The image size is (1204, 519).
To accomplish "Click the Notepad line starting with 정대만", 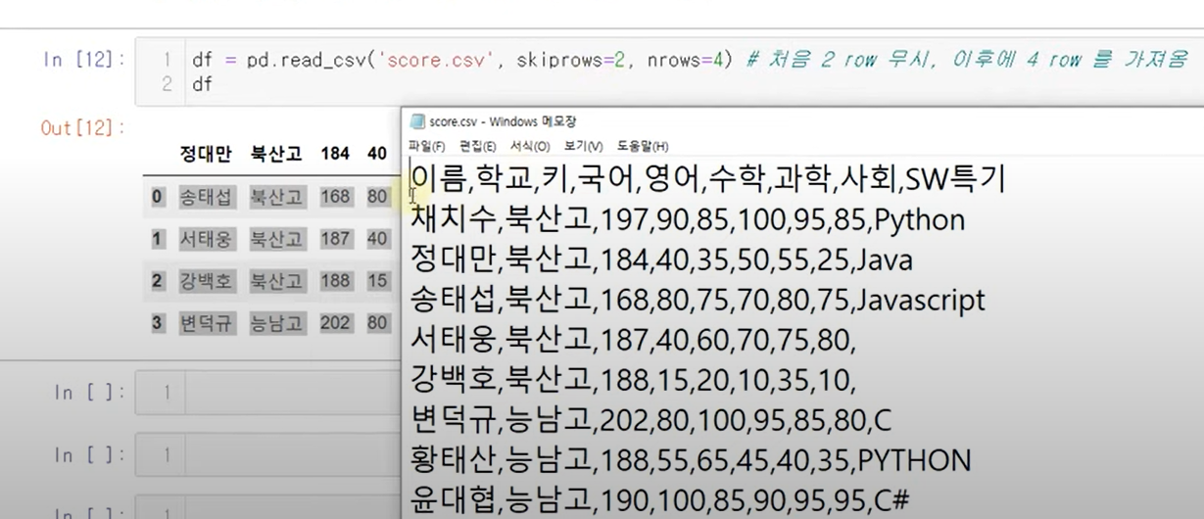I will pyautogui.click(x=661, y=259).
